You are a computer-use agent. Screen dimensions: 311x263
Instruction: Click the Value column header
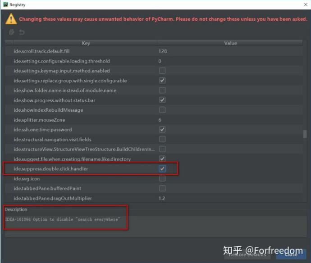pos(230,43)
